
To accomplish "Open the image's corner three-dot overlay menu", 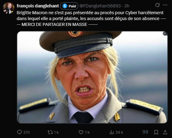I will pyautogui.click(x=165, y=34).
